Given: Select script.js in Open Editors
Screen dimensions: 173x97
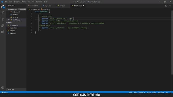Looking at the screenshot, I should point(16,17).
